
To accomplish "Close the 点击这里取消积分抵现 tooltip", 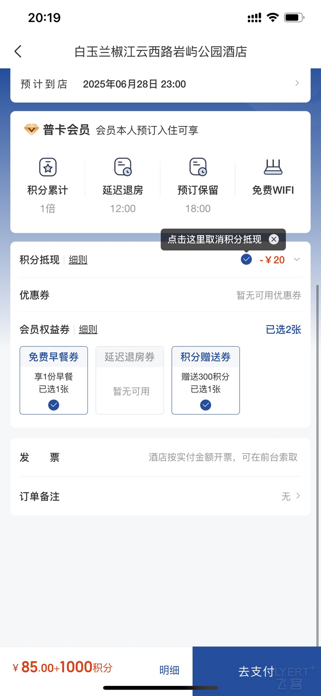I will (274, 239).
